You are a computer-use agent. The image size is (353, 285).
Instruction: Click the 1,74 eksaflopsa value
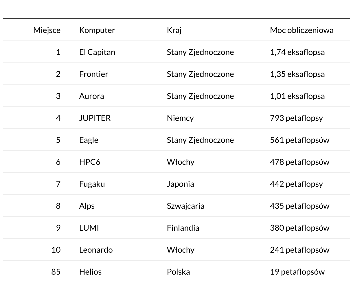(297, 52)
